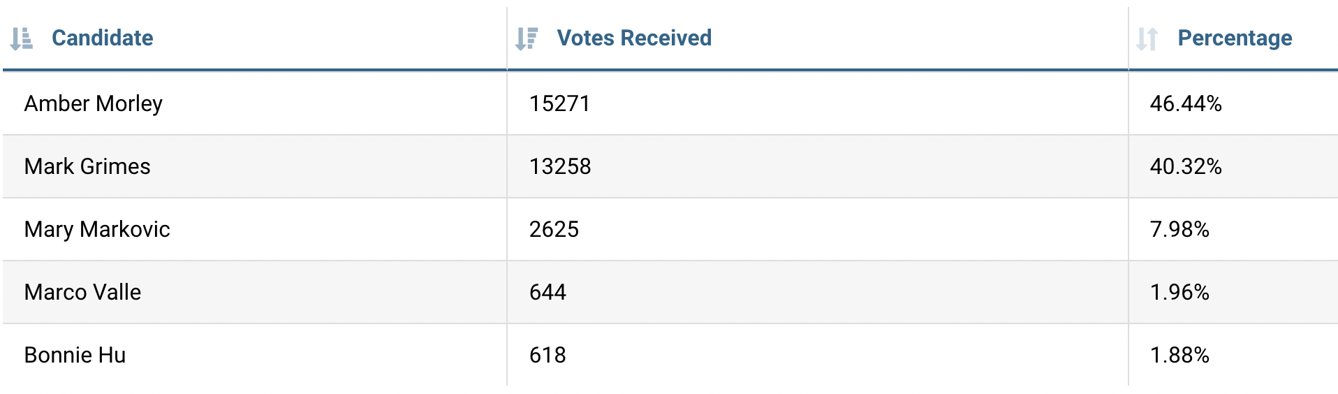Click the Percentage column sort arrows icon
This screenshot has width=1338, height=394.
tap(1147, 38)
